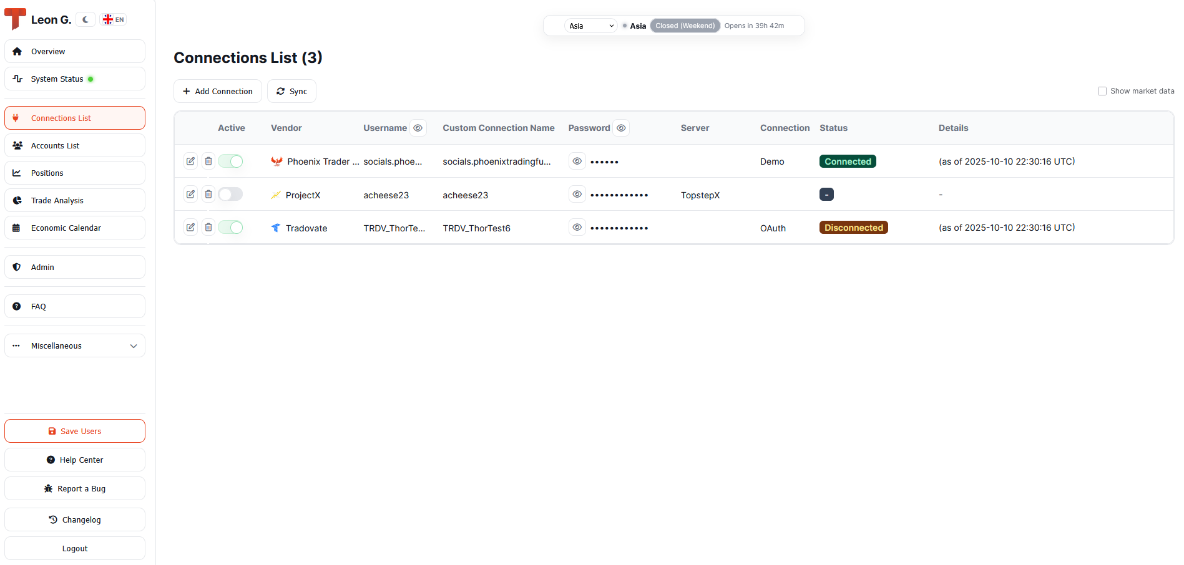Click the Add Connection button
The image size is (1184, 565).
217,91
